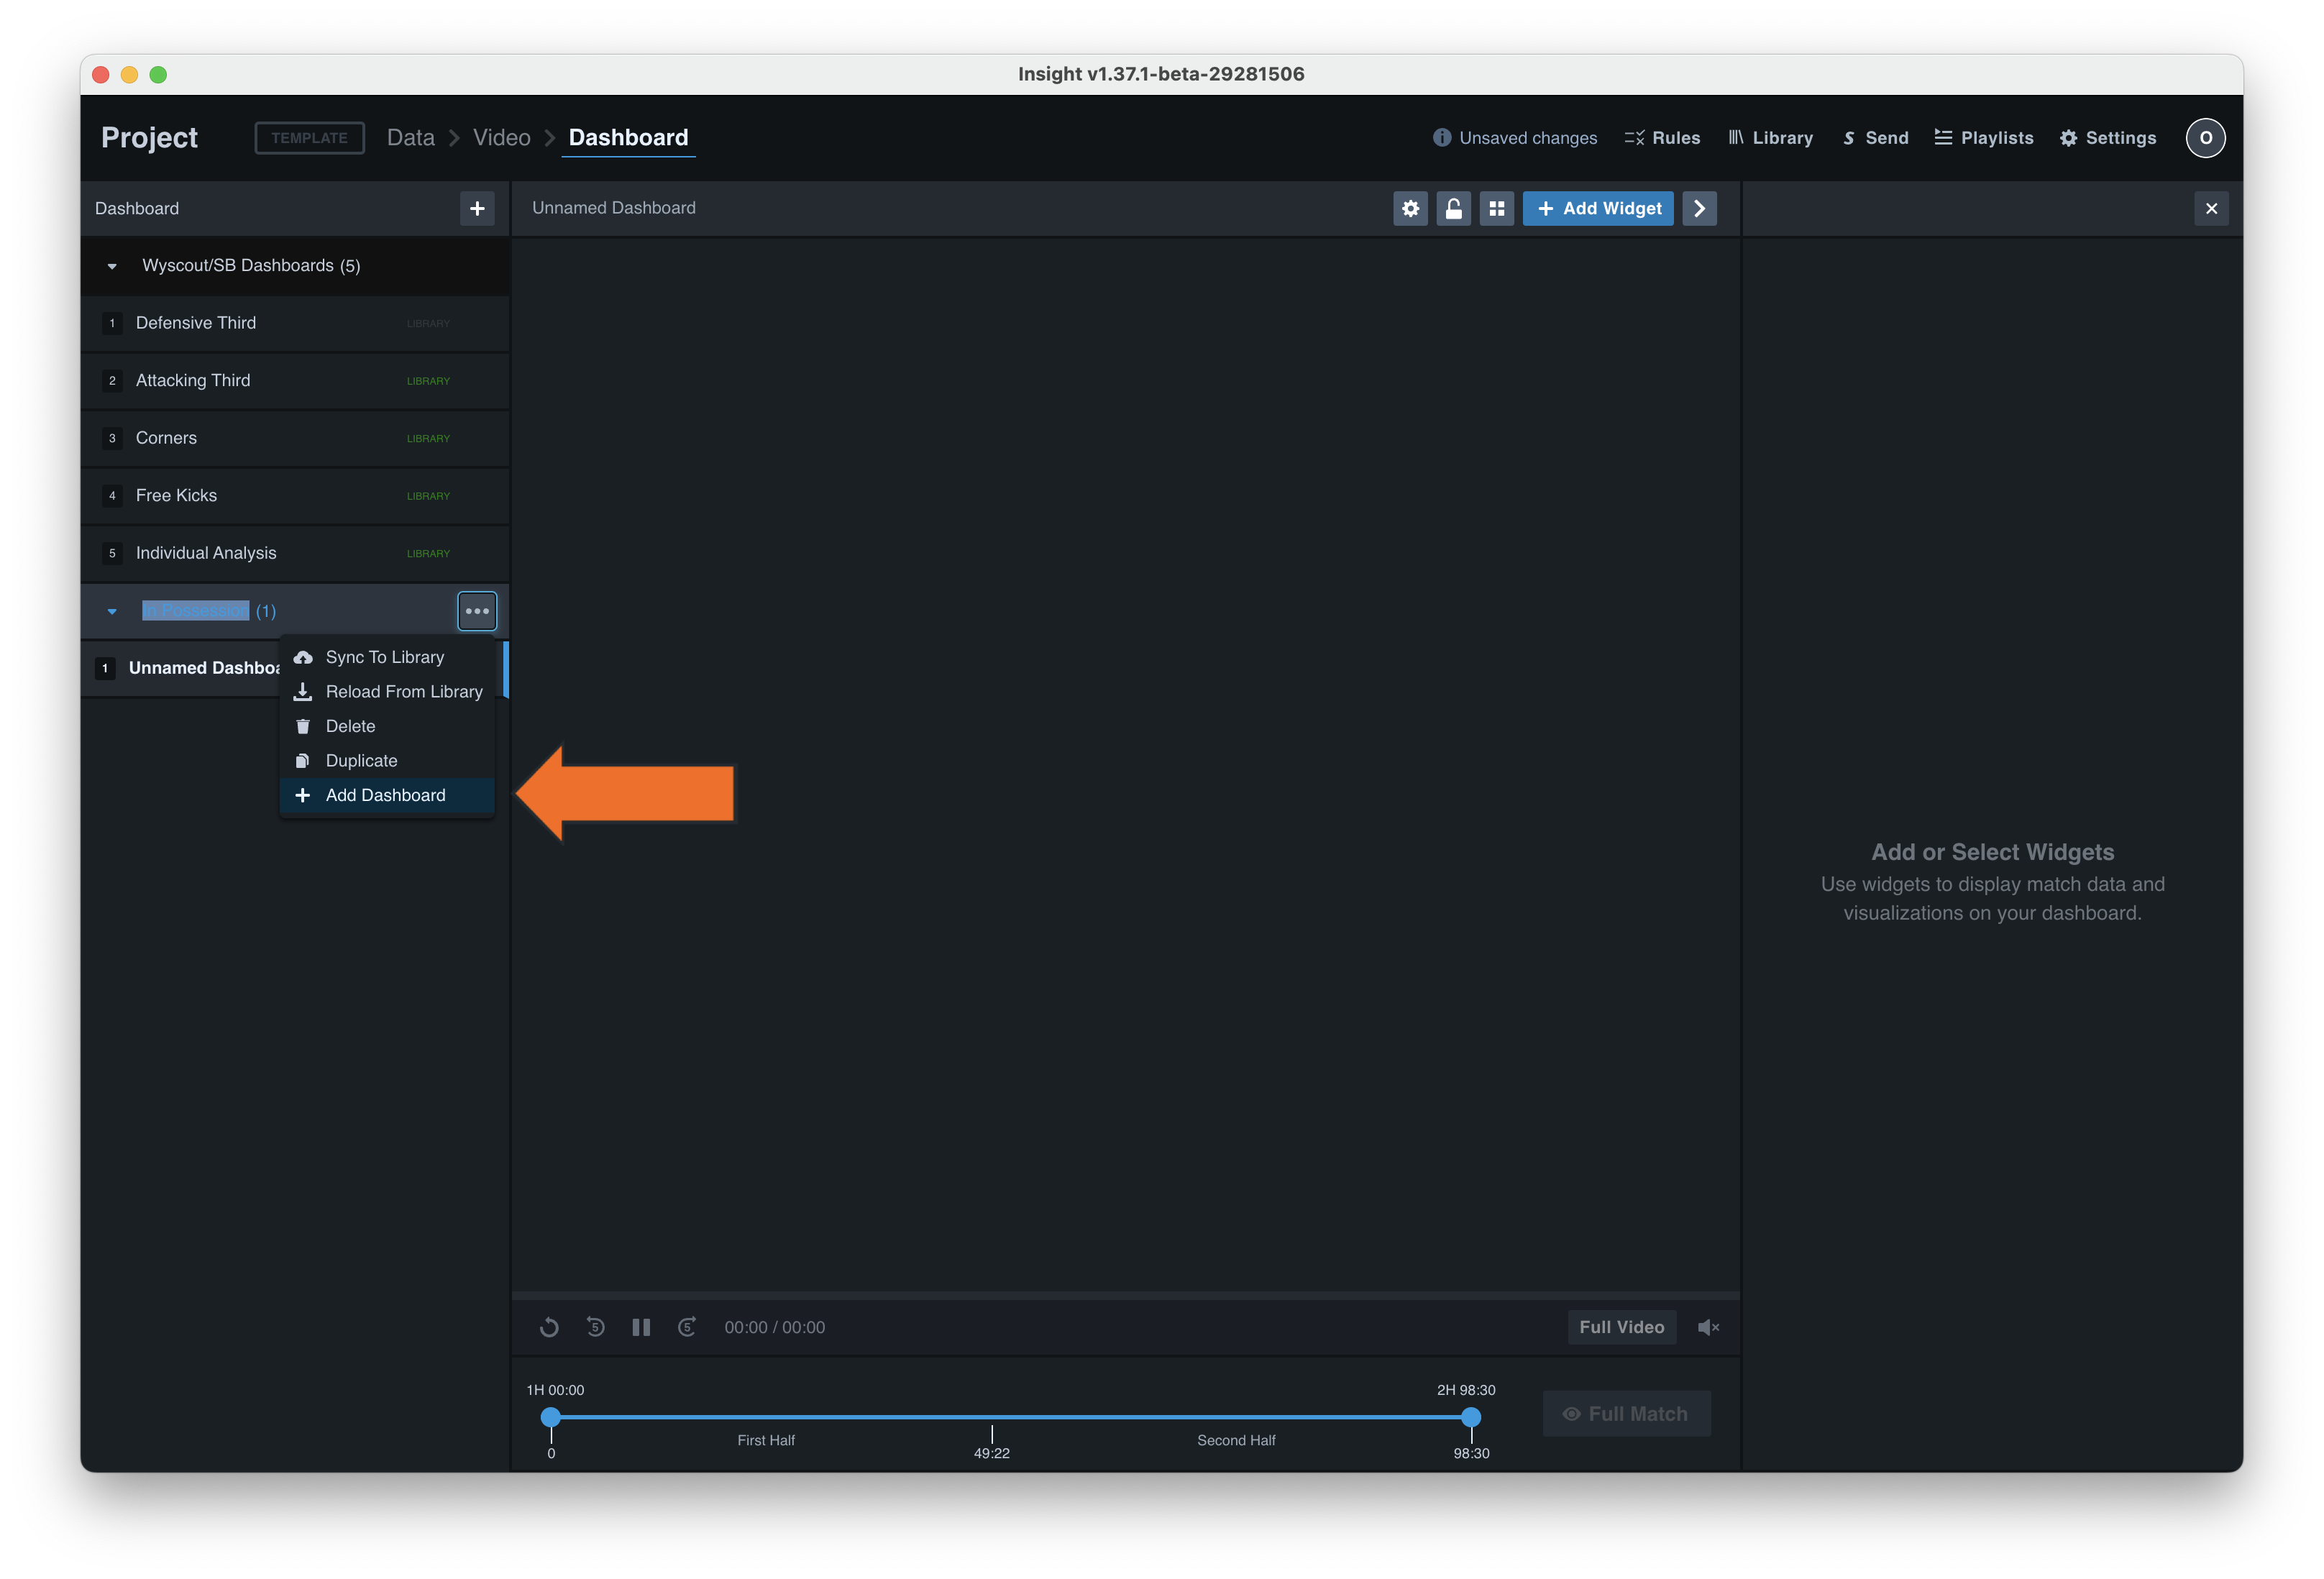Screen dimensions: 2324x1579
Task: Toggle the dashboard lock icon
Action: [x=1453, y=208]
